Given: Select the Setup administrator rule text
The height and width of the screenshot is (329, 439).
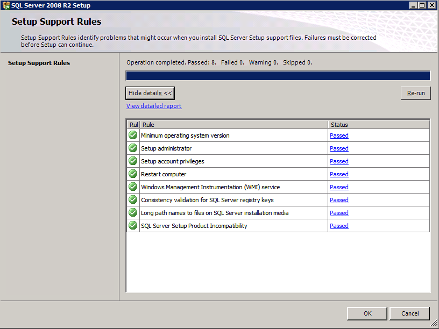Looking at the screenshot, I should coord(166,148).
